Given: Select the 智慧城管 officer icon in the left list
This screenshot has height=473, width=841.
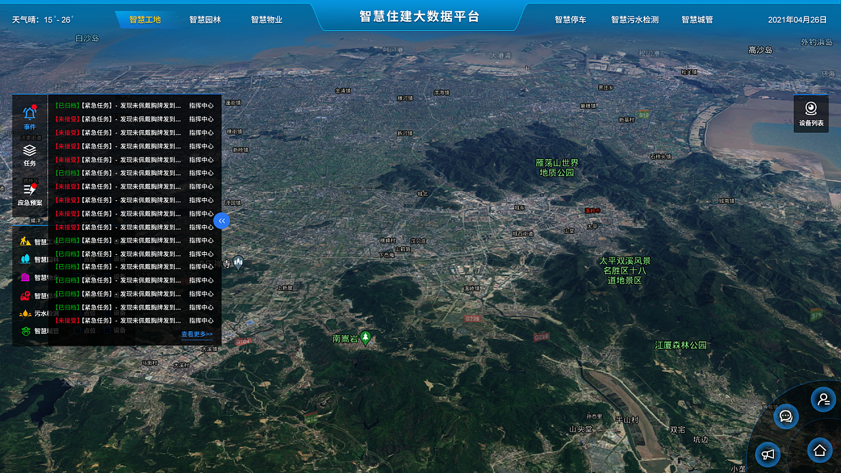Looking at the screenshot, I should pos(26,331).
